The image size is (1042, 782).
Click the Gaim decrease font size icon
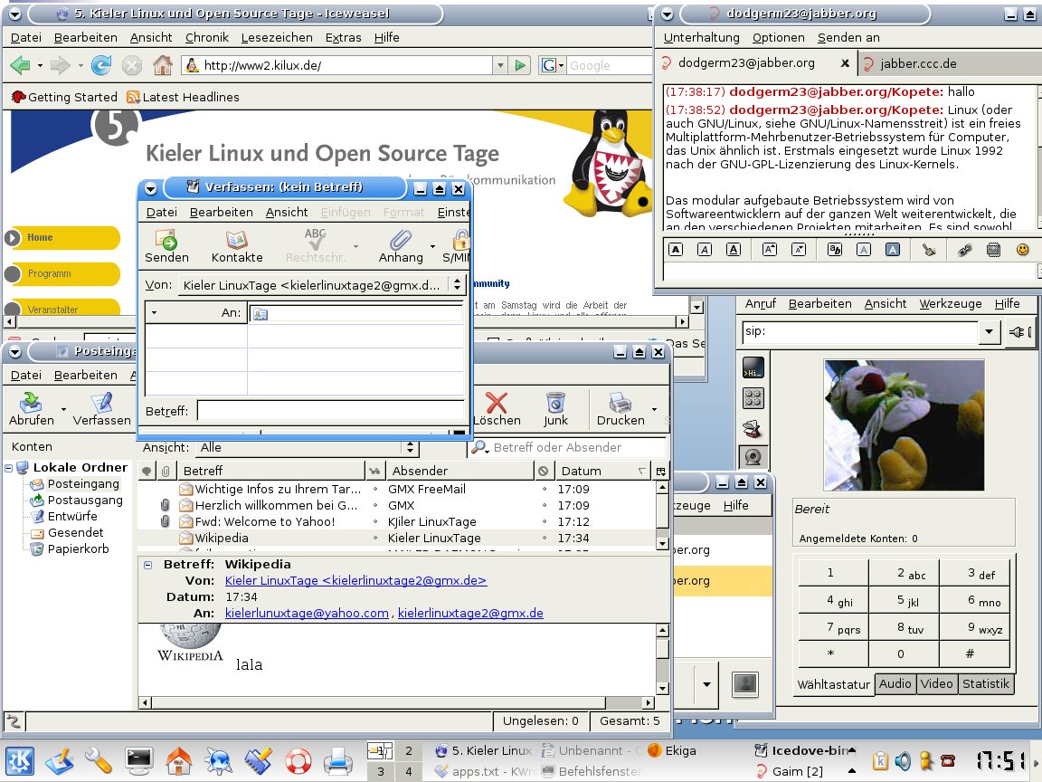(798, 250)
